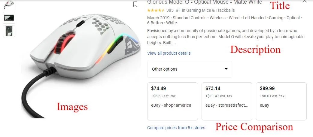Select the black box thumbnail
Screen dimensions: 313x137
coord(9,18)
